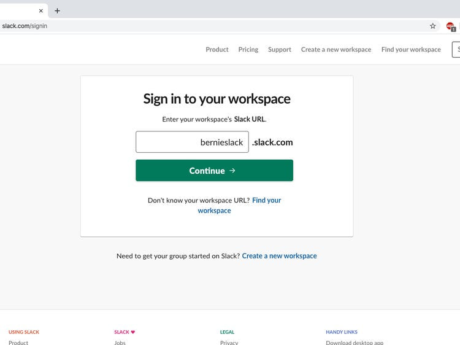Click the cut-off outlined button in header
Screen dimensions: 460x345
click(456, 50)
